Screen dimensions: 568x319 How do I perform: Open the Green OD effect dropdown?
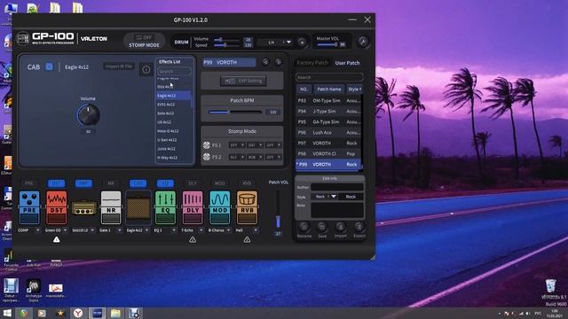click(65, 230)
